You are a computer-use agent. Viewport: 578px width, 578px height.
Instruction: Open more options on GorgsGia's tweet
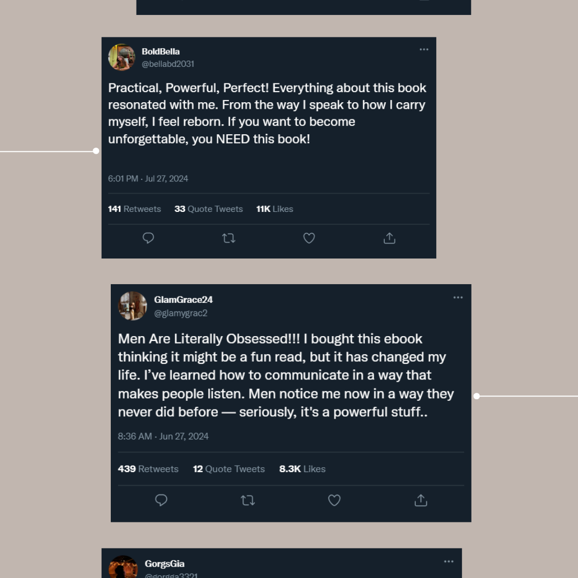pos(448,561)
